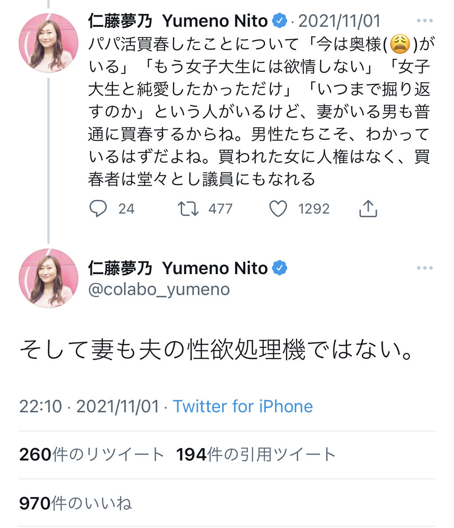The height and width of the screenshot is (528, 454).
Task: Open the second tweet's three-dot menu
Action: point(424,268)
